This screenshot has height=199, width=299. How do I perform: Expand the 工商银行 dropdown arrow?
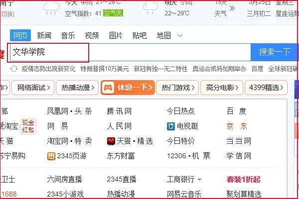click(199, 180)
